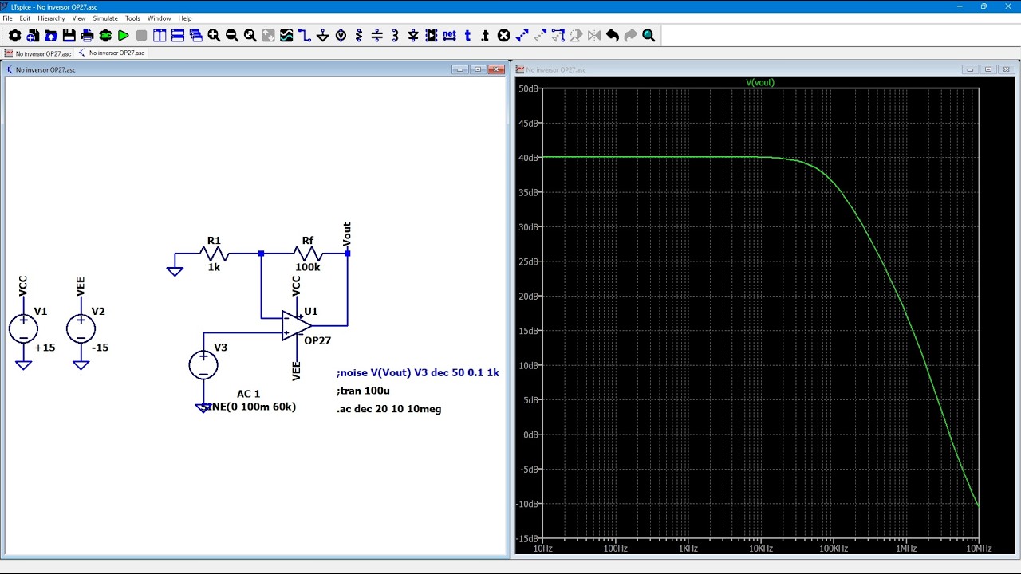Click the OP27 op-amp symbol U1
1021x574 pixels.
coord(296,325)
